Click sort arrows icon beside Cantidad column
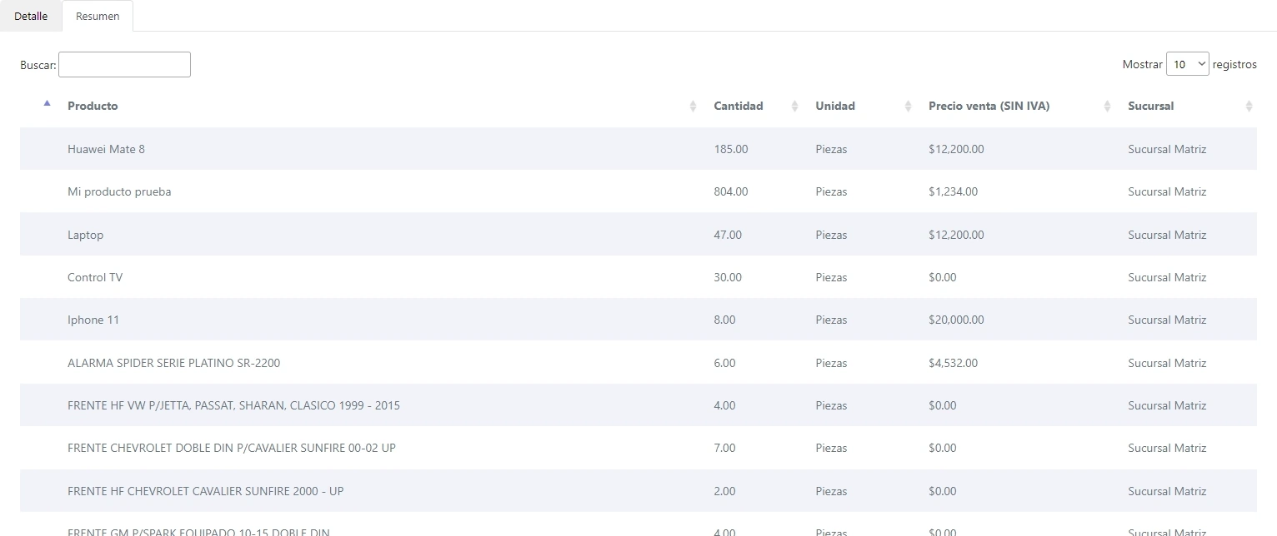1277x536 pixels. (x=794, y=107)
